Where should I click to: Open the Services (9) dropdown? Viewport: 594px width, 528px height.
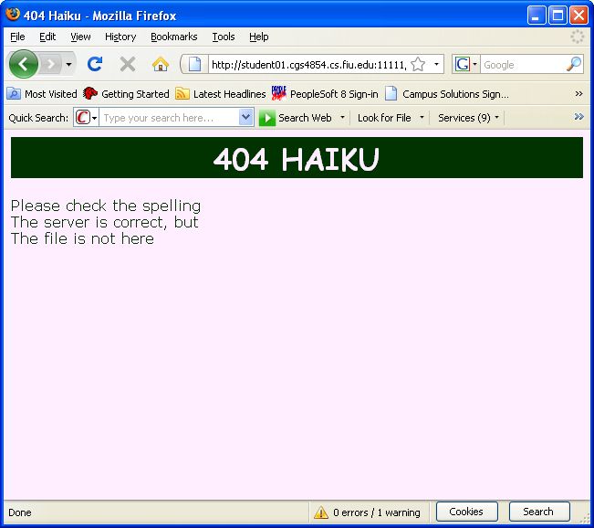click(468, 118)
